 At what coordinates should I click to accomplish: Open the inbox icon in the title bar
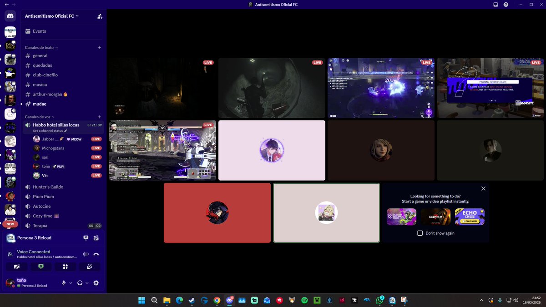(x=496, y=5)
